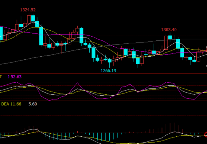Click the 1266.19 low price label
Screen dimensions: 207x144
pos(108,70)
